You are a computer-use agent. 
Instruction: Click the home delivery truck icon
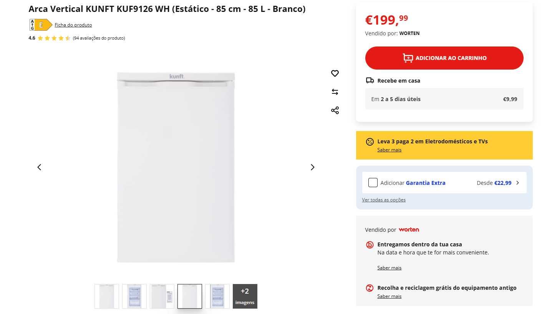[x=370, y=81]
